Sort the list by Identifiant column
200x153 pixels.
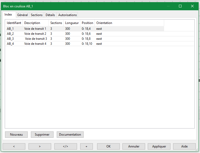tap(14, 23)
